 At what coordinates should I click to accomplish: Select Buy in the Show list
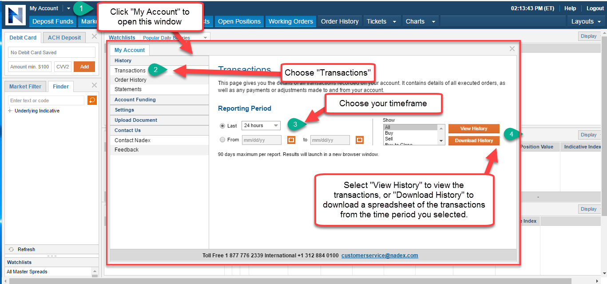411,133
